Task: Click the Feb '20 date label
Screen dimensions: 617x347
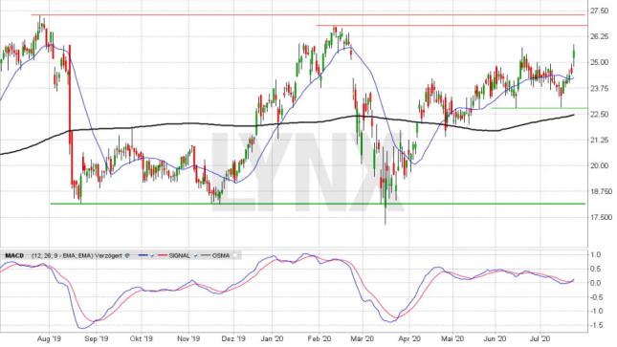Action: pos(320,338)
